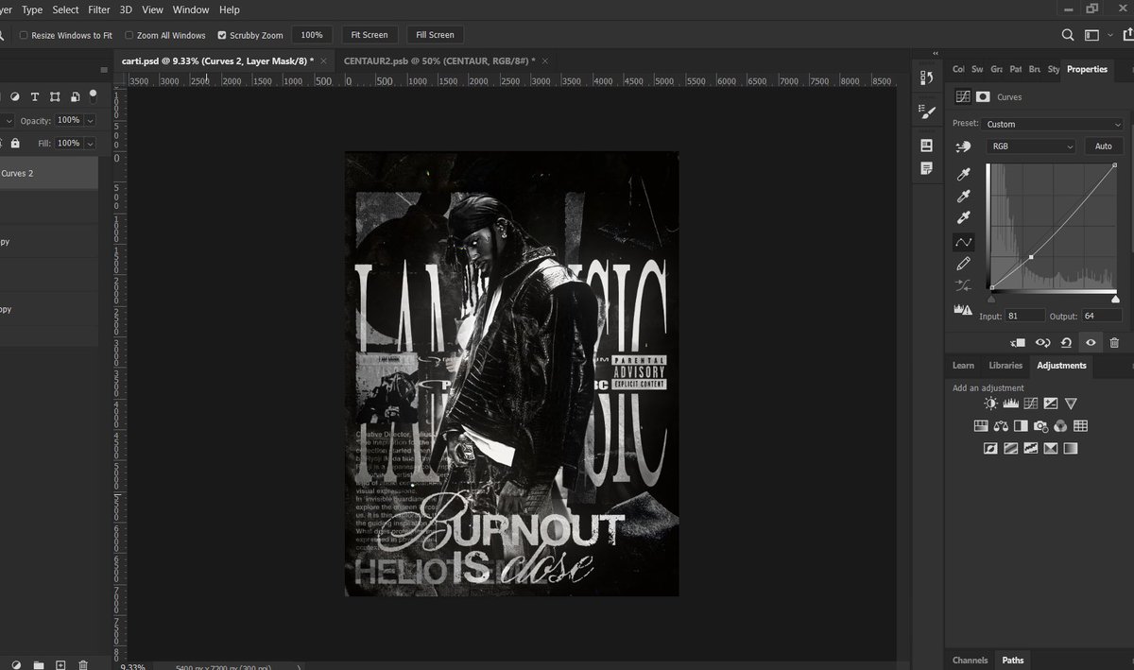
Task: Pick the gray point eyedropper
Action: point(964,197)
